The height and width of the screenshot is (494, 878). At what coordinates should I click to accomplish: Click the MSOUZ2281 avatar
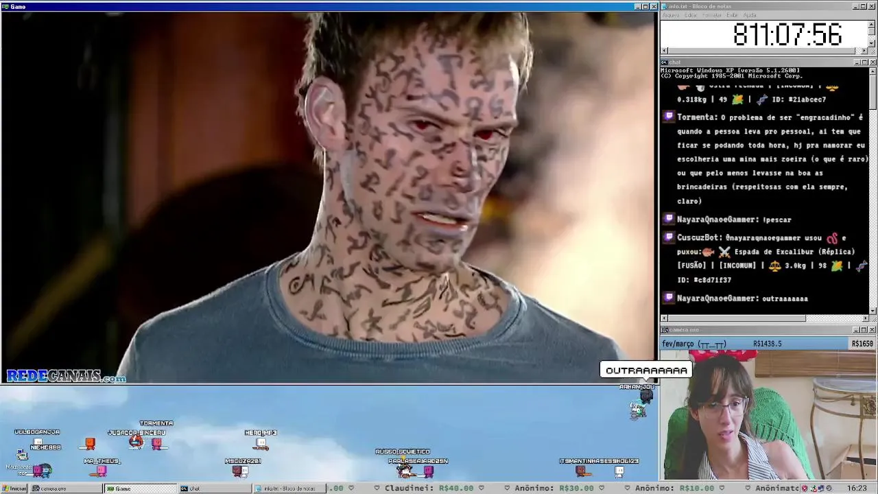(239, 471)
